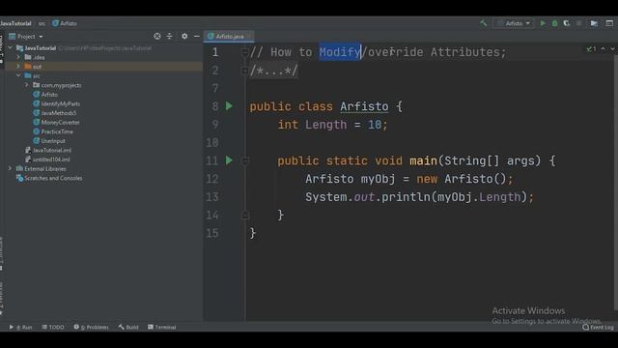The image size is (618, 348).
Task: Click the run gutter icon beside class Arfisto
Action: (x=229, y=105)
